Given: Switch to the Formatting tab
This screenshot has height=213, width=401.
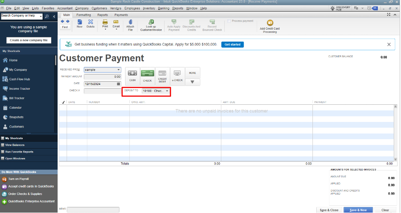Looking at the screenshot, I should 83,15.
